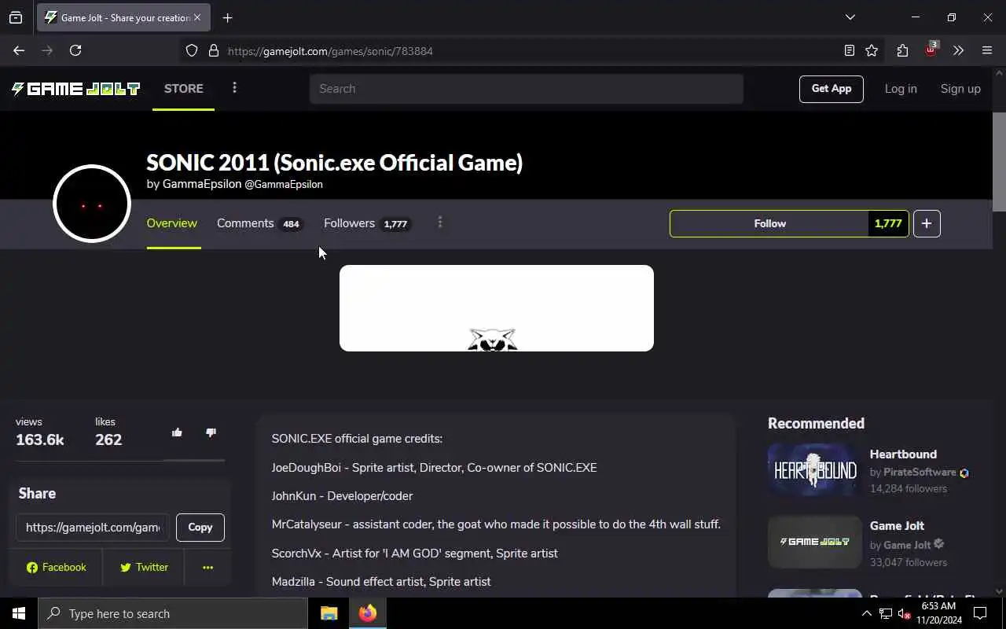Open the navigation three-dot menu beside STORE
The image size is (1006, 629).
(234, 88)
